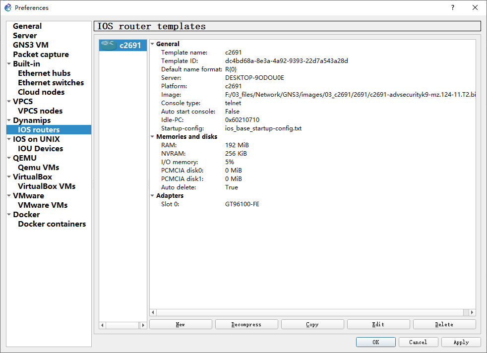Click the GNS3 Preferences window icon
The image size is (487, 353).
point(8,7)
